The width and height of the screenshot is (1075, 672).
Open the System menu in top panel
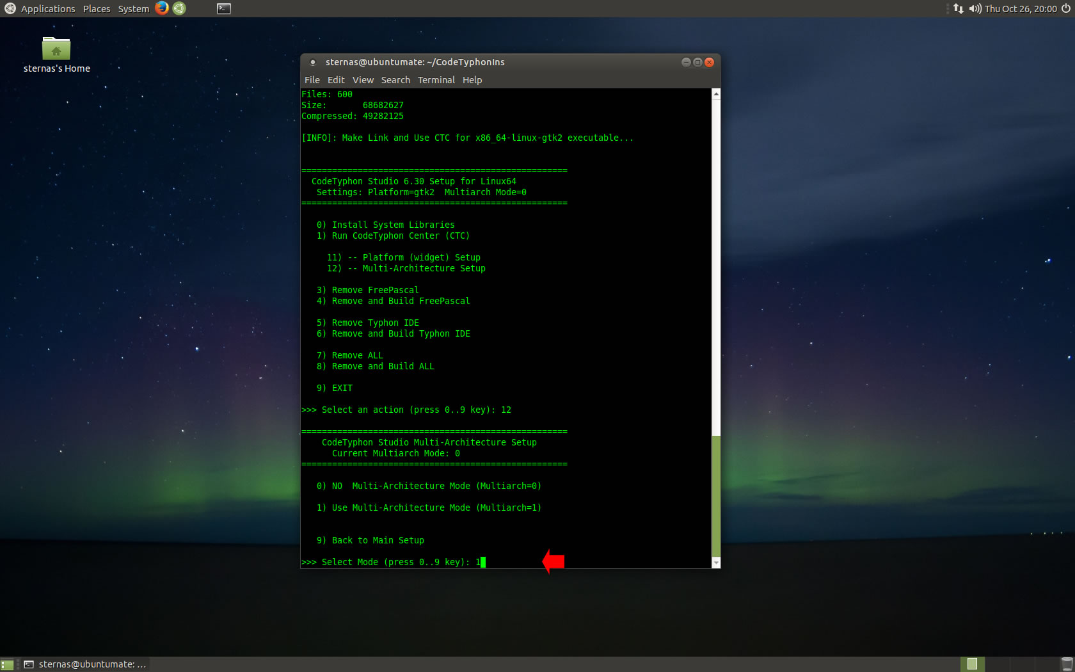tap(133, 8)
